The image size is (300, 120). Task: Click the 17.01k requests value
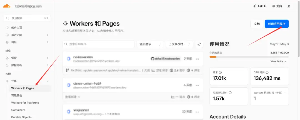(219, 78)
